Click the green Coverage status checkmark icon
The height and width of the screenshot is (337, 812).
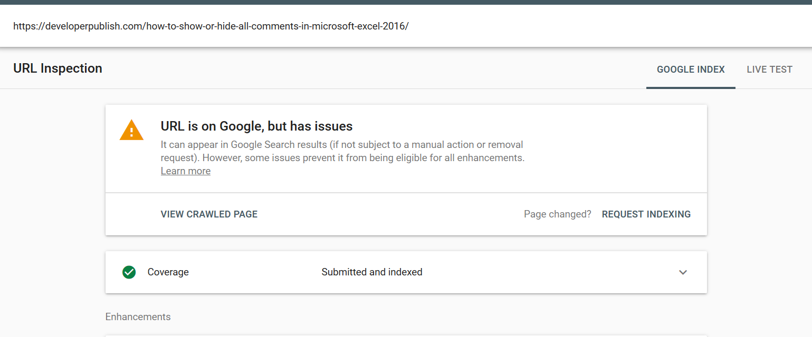129,272
